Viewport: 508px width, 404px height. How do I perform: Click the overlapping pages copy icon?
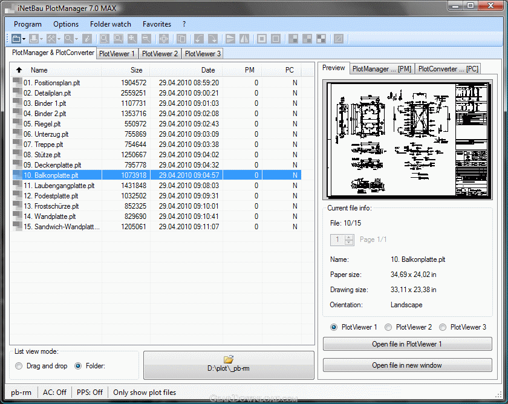click(x=181, y=39)
